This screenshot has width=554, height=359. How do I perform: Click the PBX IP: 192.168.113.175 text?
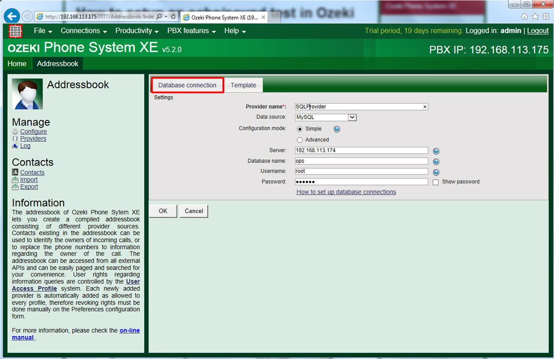[489, 50]
